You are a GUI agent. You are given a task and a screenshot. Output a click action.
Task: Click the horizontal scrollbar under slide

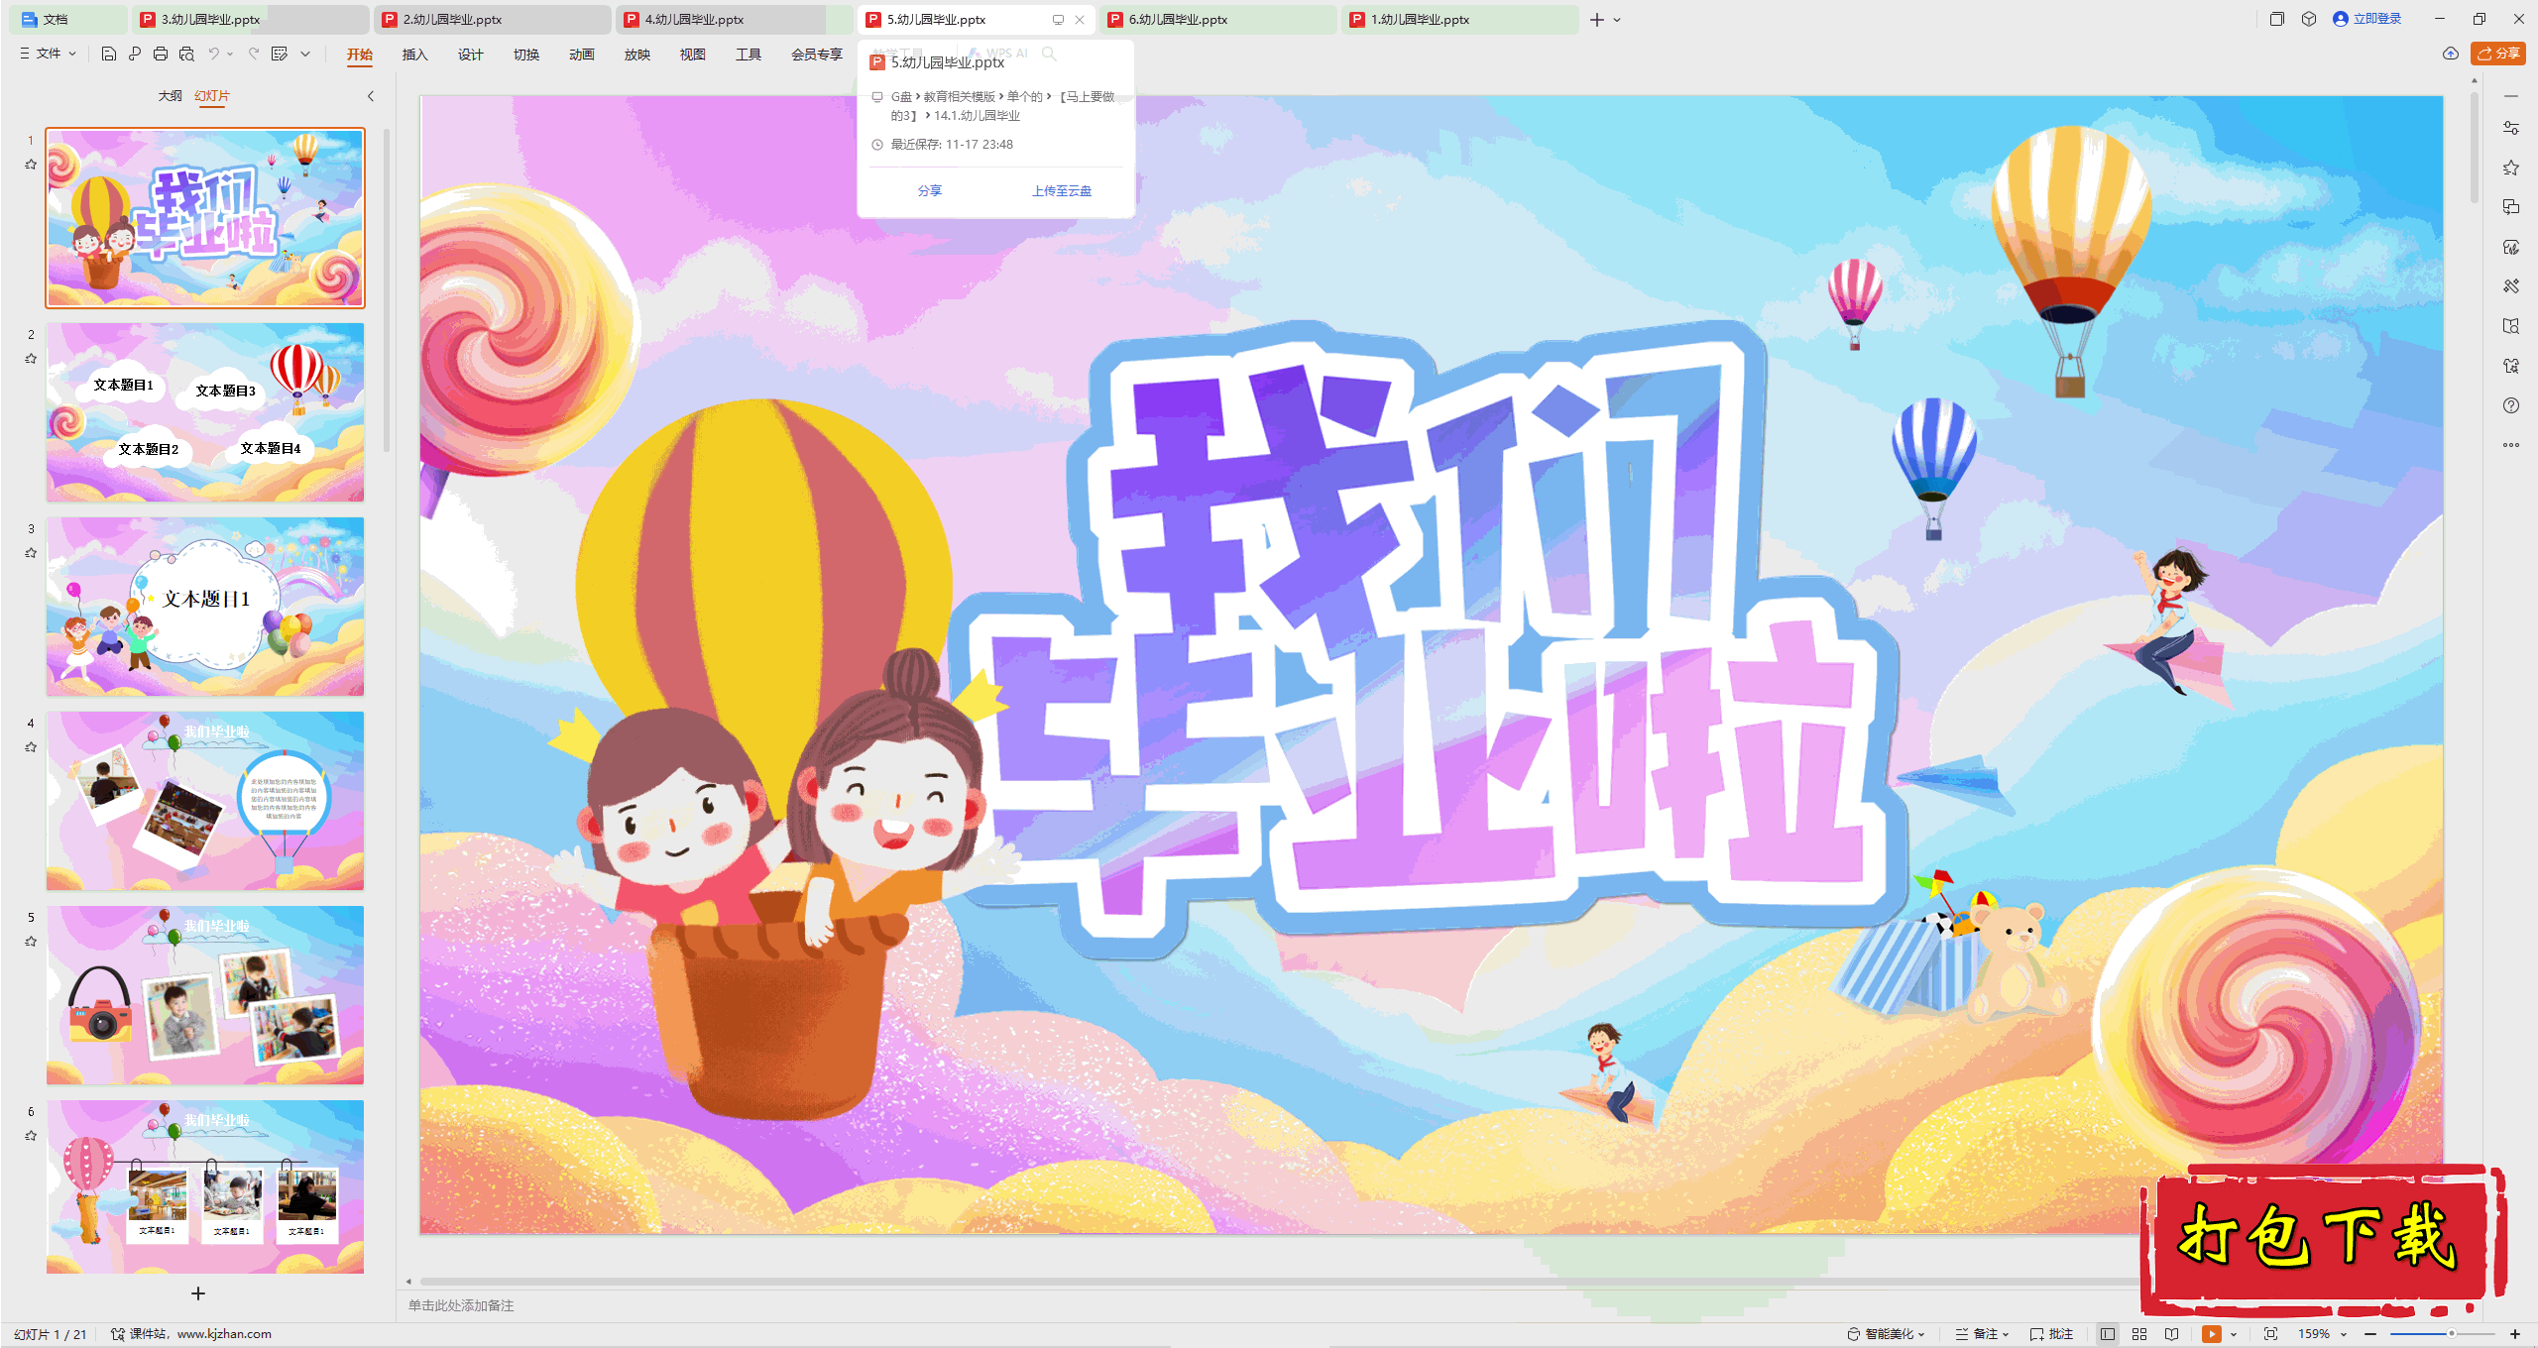[1279, 1282]
